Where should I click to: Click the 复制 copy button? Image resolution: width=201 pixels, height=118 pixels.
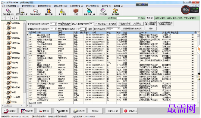tap(44, 111)
